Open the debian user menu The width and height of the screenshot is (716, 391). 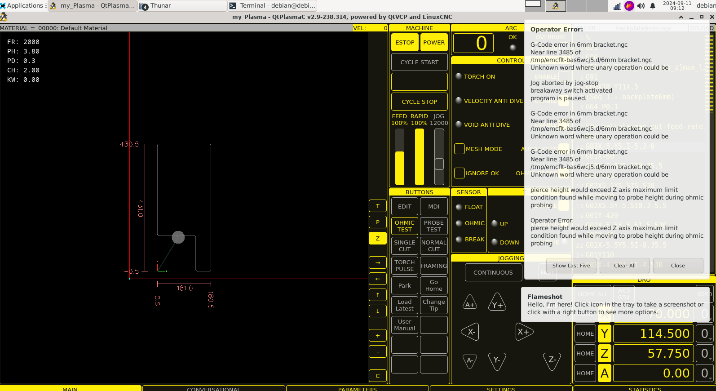706,6
